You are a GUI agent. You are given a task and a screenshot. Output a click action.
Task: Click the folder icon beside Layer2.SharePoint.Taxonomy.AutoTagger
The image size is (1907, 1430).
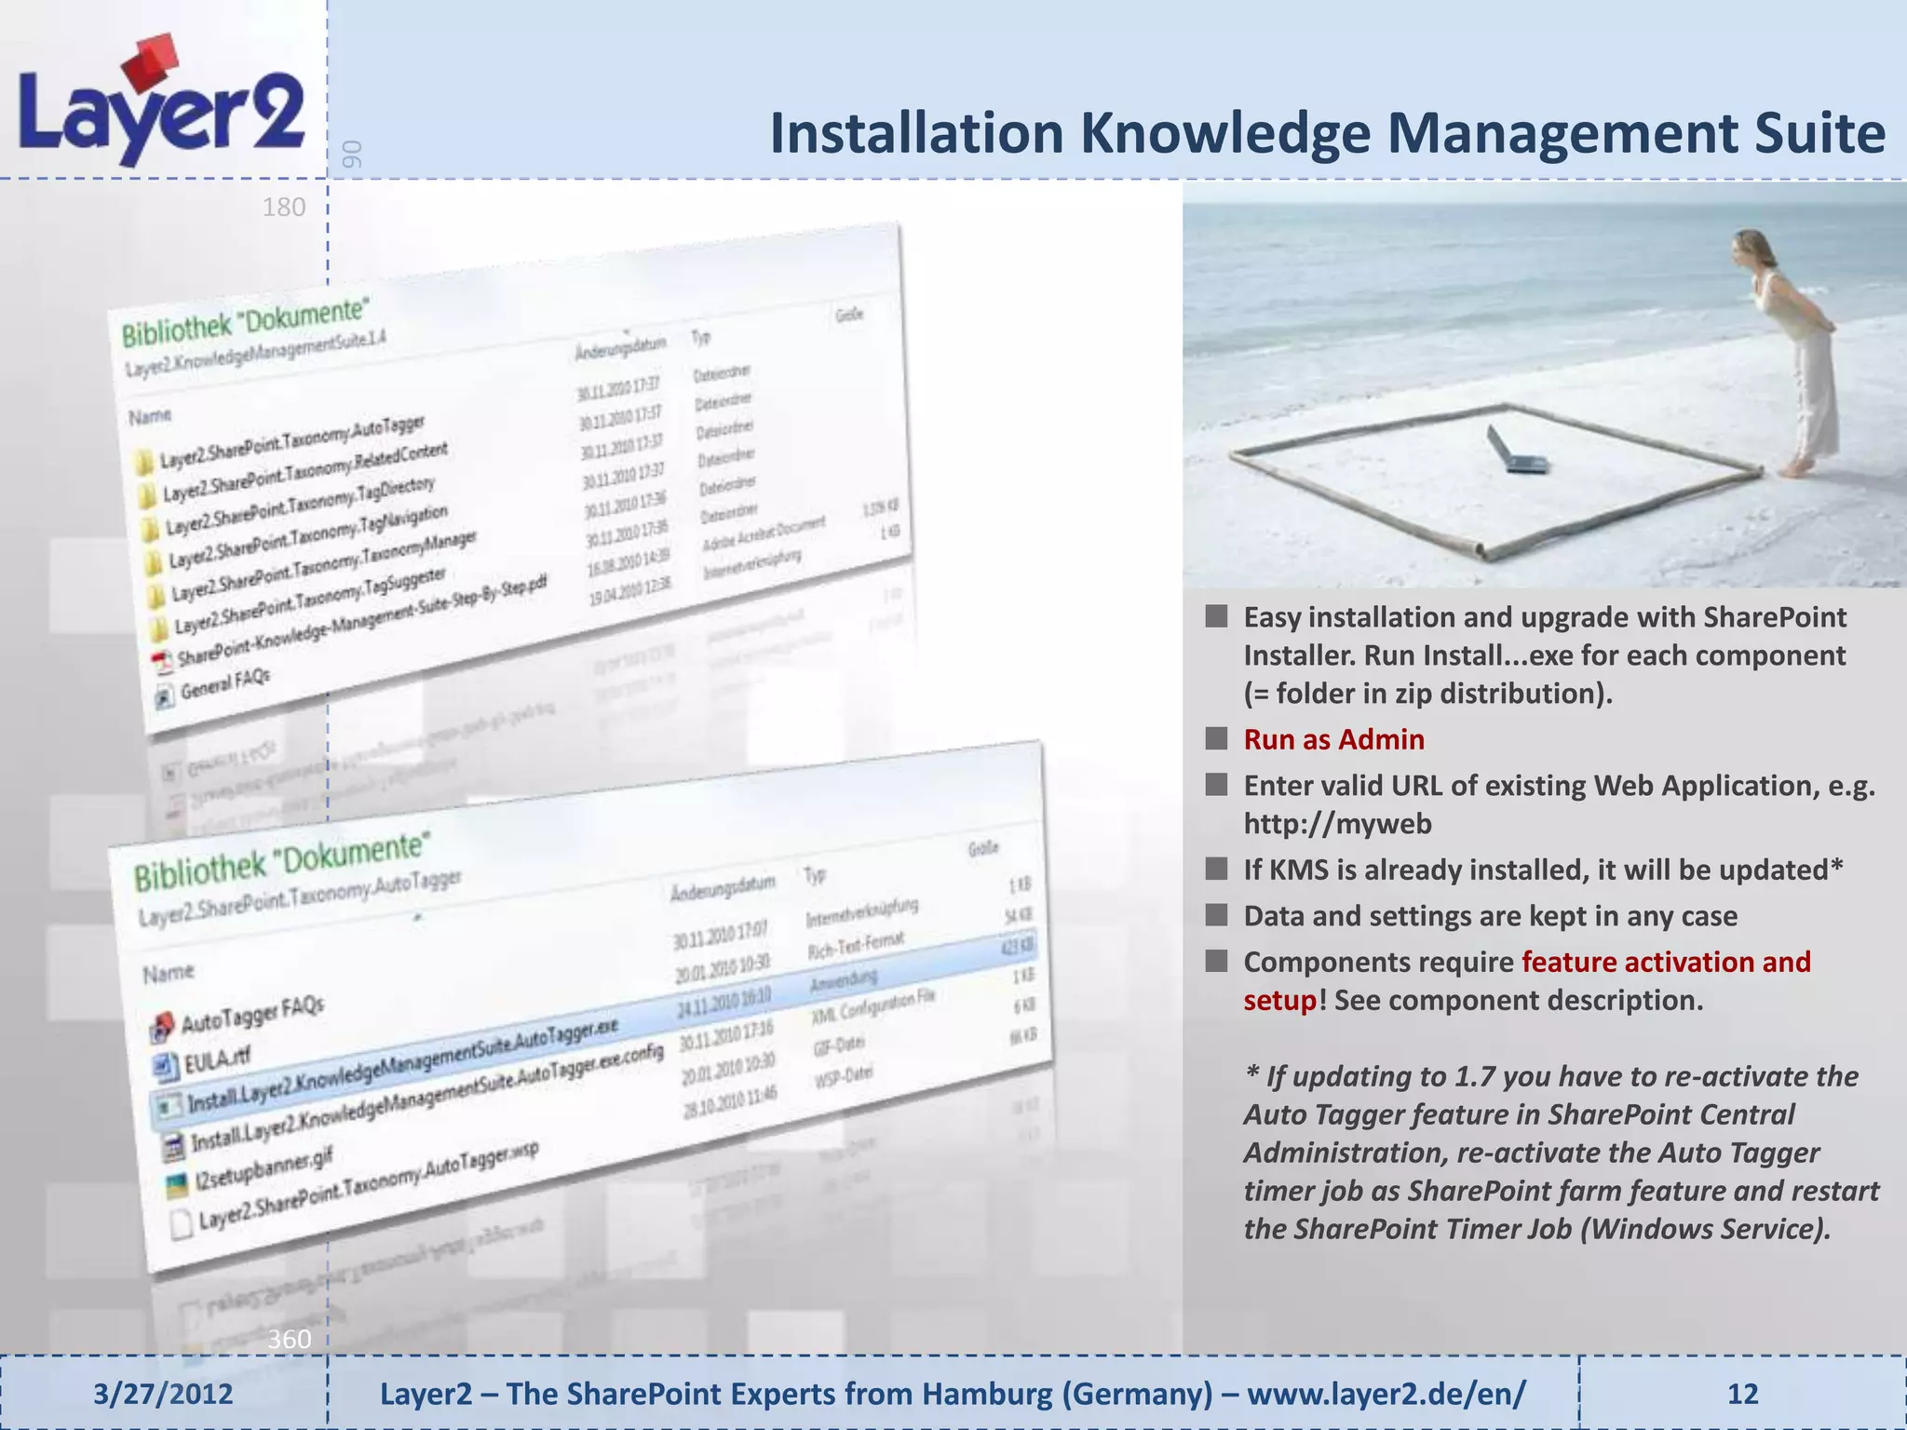coord(142,464)
